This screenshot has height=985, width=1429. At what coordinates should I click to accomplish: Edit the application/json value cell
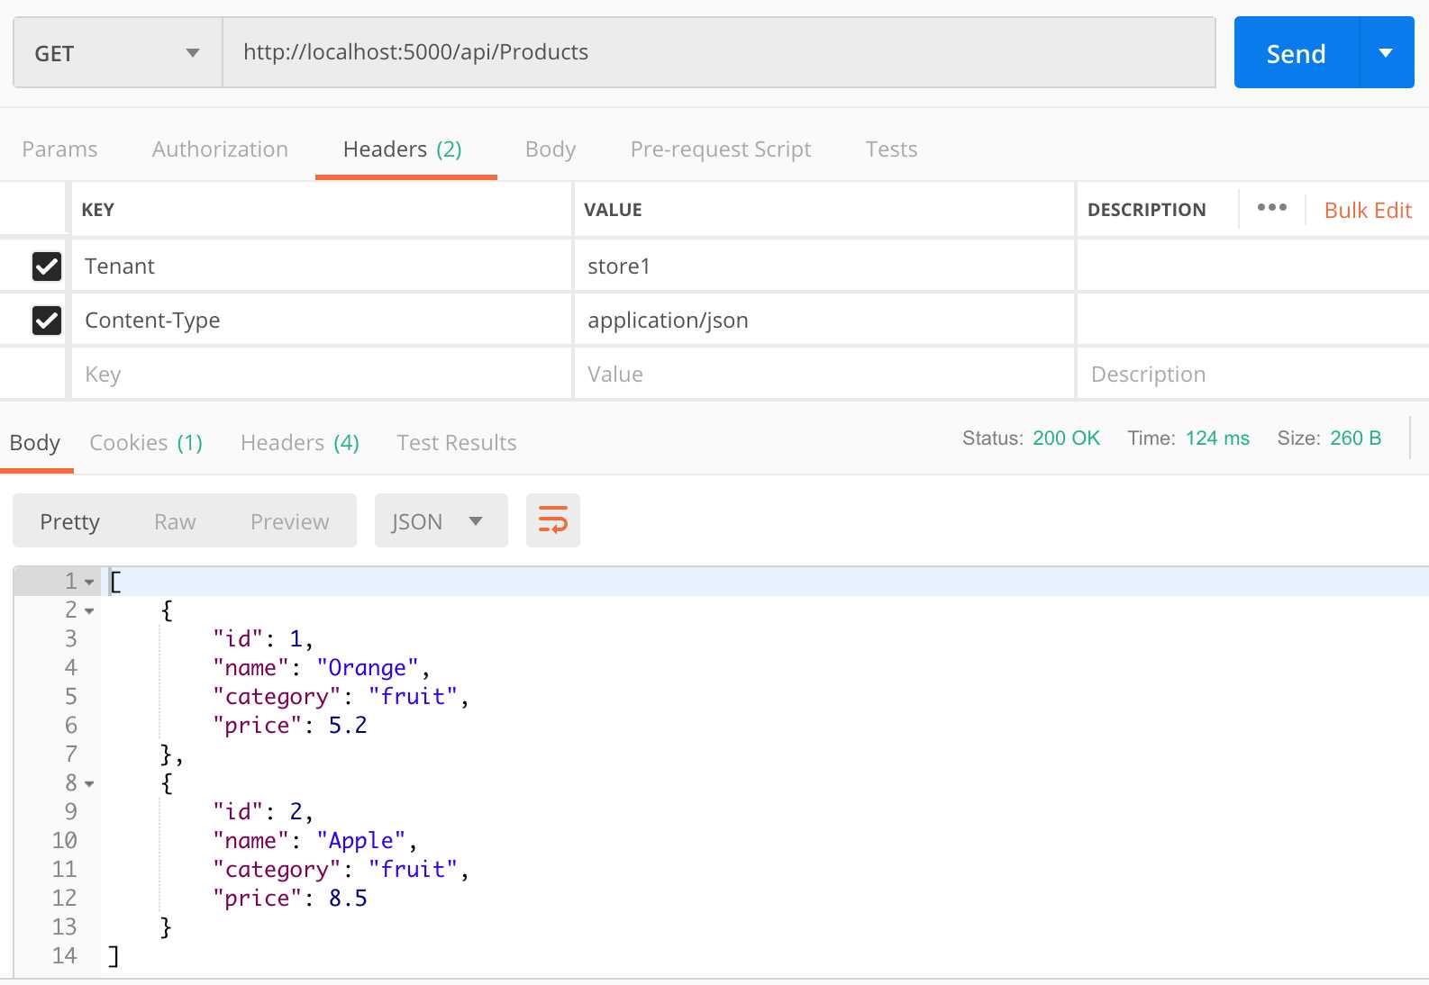point(824,320)
